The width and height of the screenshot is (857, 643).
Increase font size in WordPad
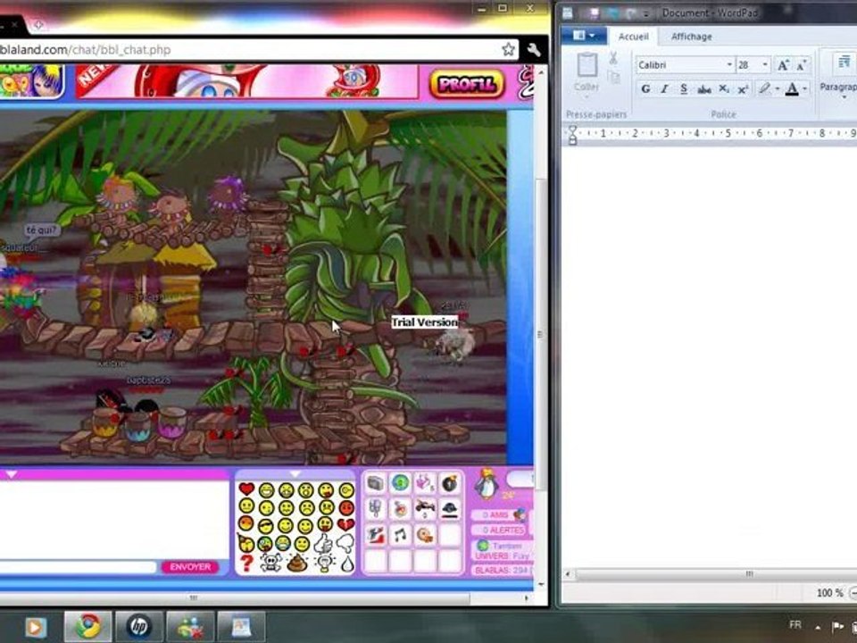783,65
